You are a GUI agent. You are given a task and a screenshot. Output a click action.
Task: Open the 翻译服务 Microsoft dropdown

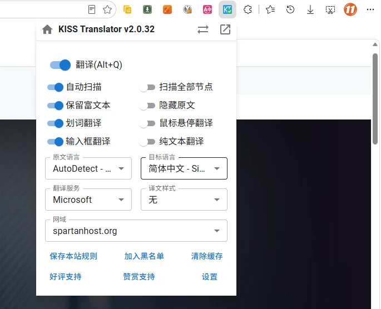coord(88,200)
